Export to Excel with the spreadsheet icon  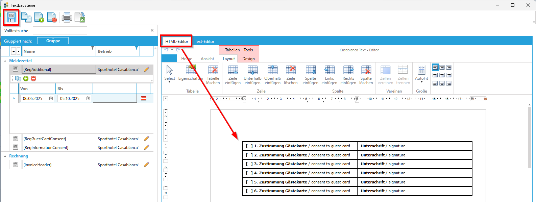pyautogui.click(x=80, y=17)
